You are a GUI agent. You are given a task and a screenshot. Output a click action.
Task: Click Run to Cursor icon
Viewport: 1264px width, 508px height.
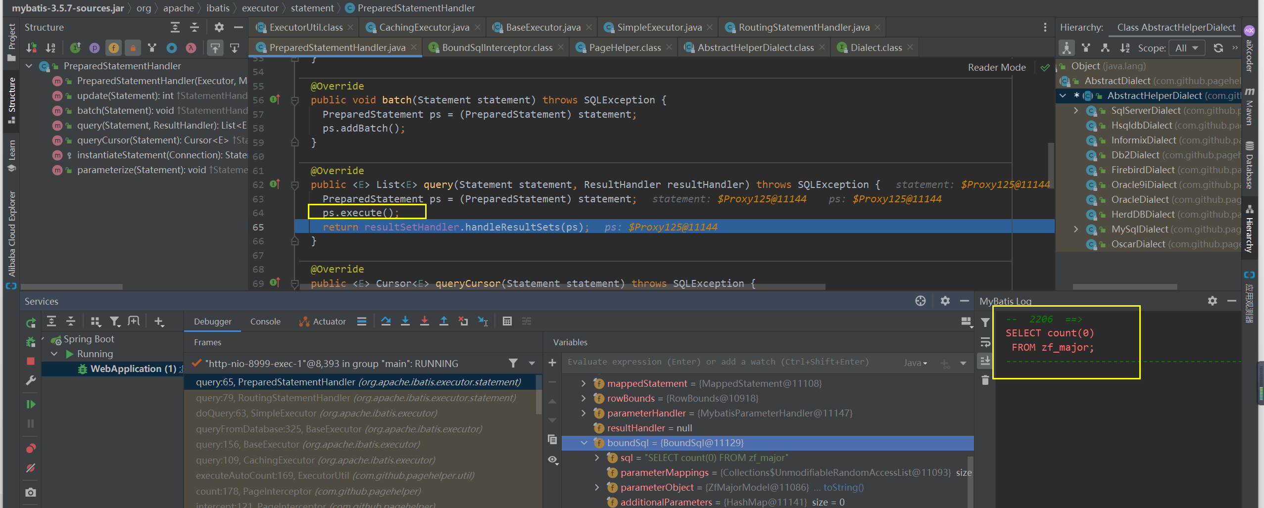coord(483,322)
